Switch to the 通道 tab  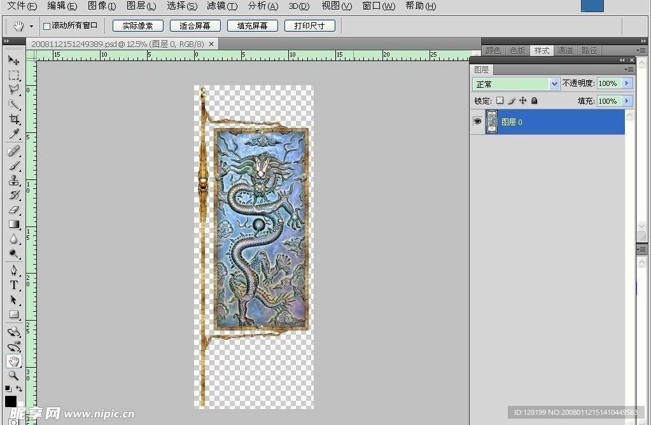click(565, 51)
